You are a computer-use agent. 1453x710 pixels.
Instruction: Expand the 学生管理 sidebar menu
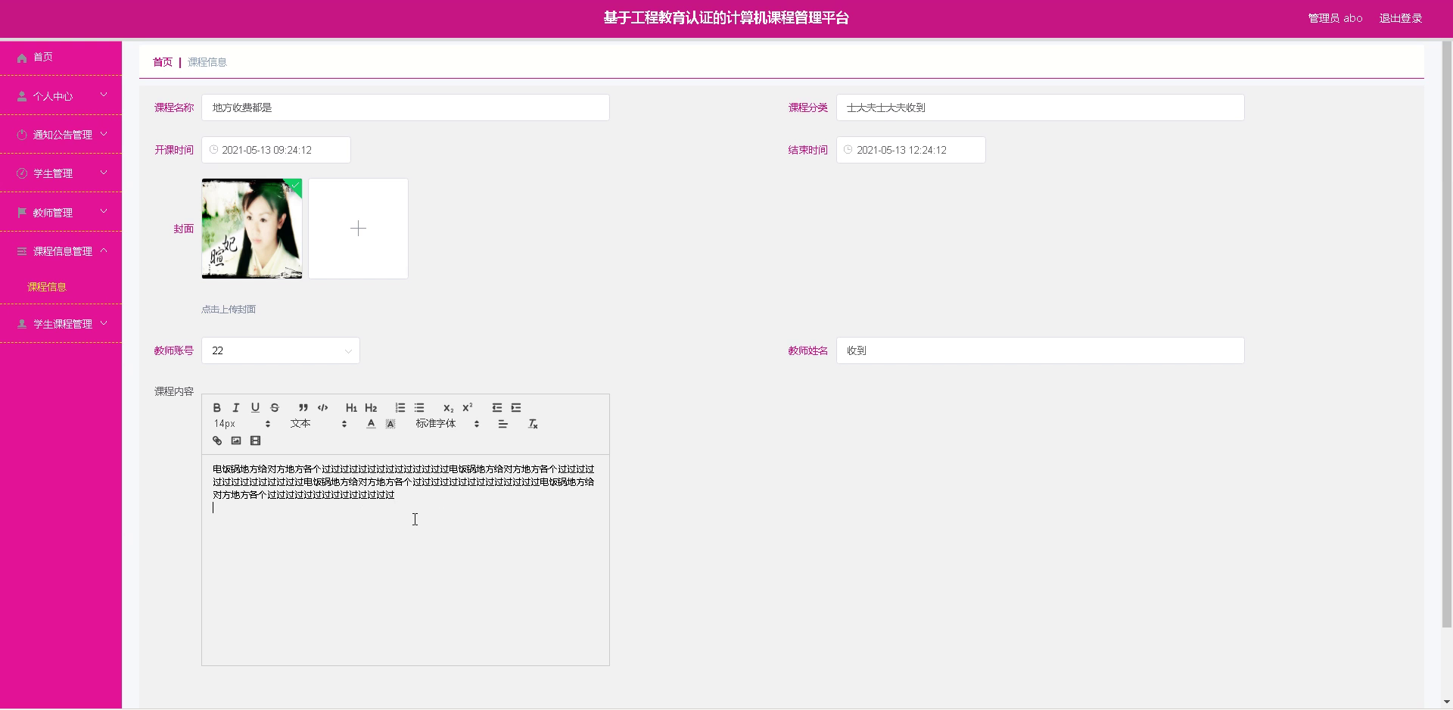coord(61,173)
